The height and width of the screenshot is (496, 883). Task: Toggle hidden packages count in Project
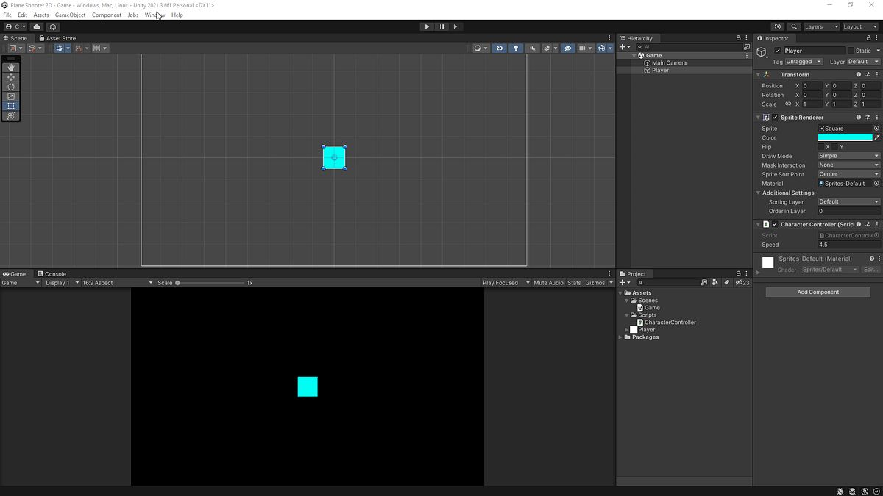(x=744, y=282)
